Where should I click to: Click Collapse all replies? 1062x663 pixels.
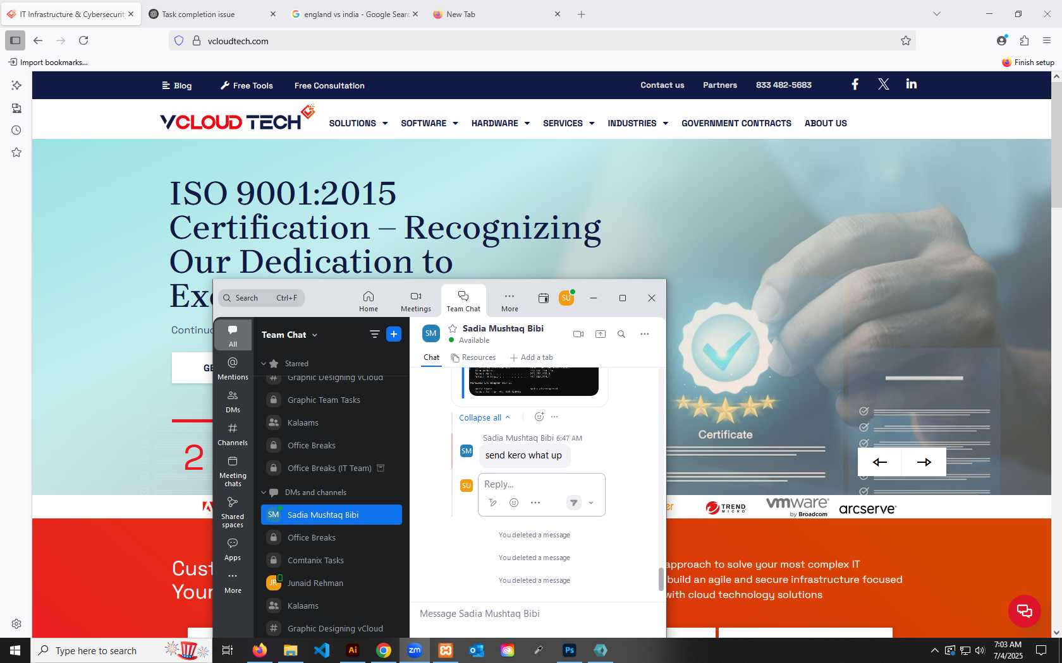click(485, 417)
